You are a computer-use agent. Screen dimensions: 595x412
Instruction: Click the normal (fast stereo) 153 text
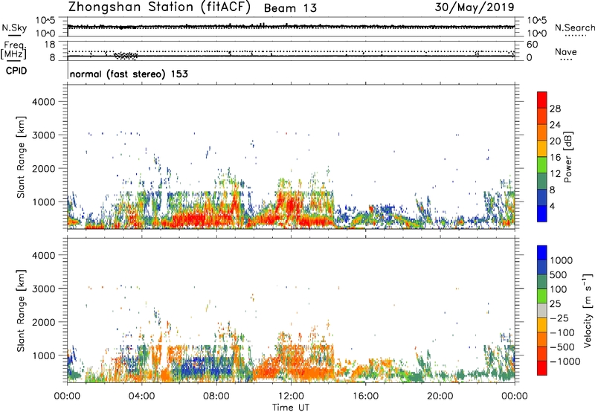(x=129, y=74)
